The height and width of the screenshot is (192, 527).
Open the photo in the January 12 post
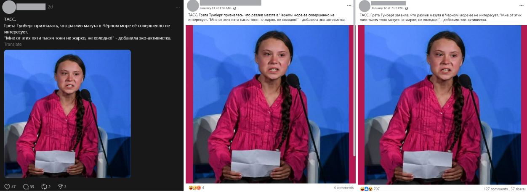442,105
